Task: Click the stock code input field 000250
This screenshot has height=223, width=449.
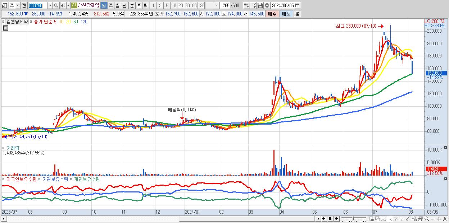Action: pos(38,5)
